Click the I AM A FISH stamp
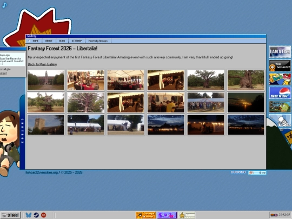This screenshot has height=219, width=292. click(280, 52)
